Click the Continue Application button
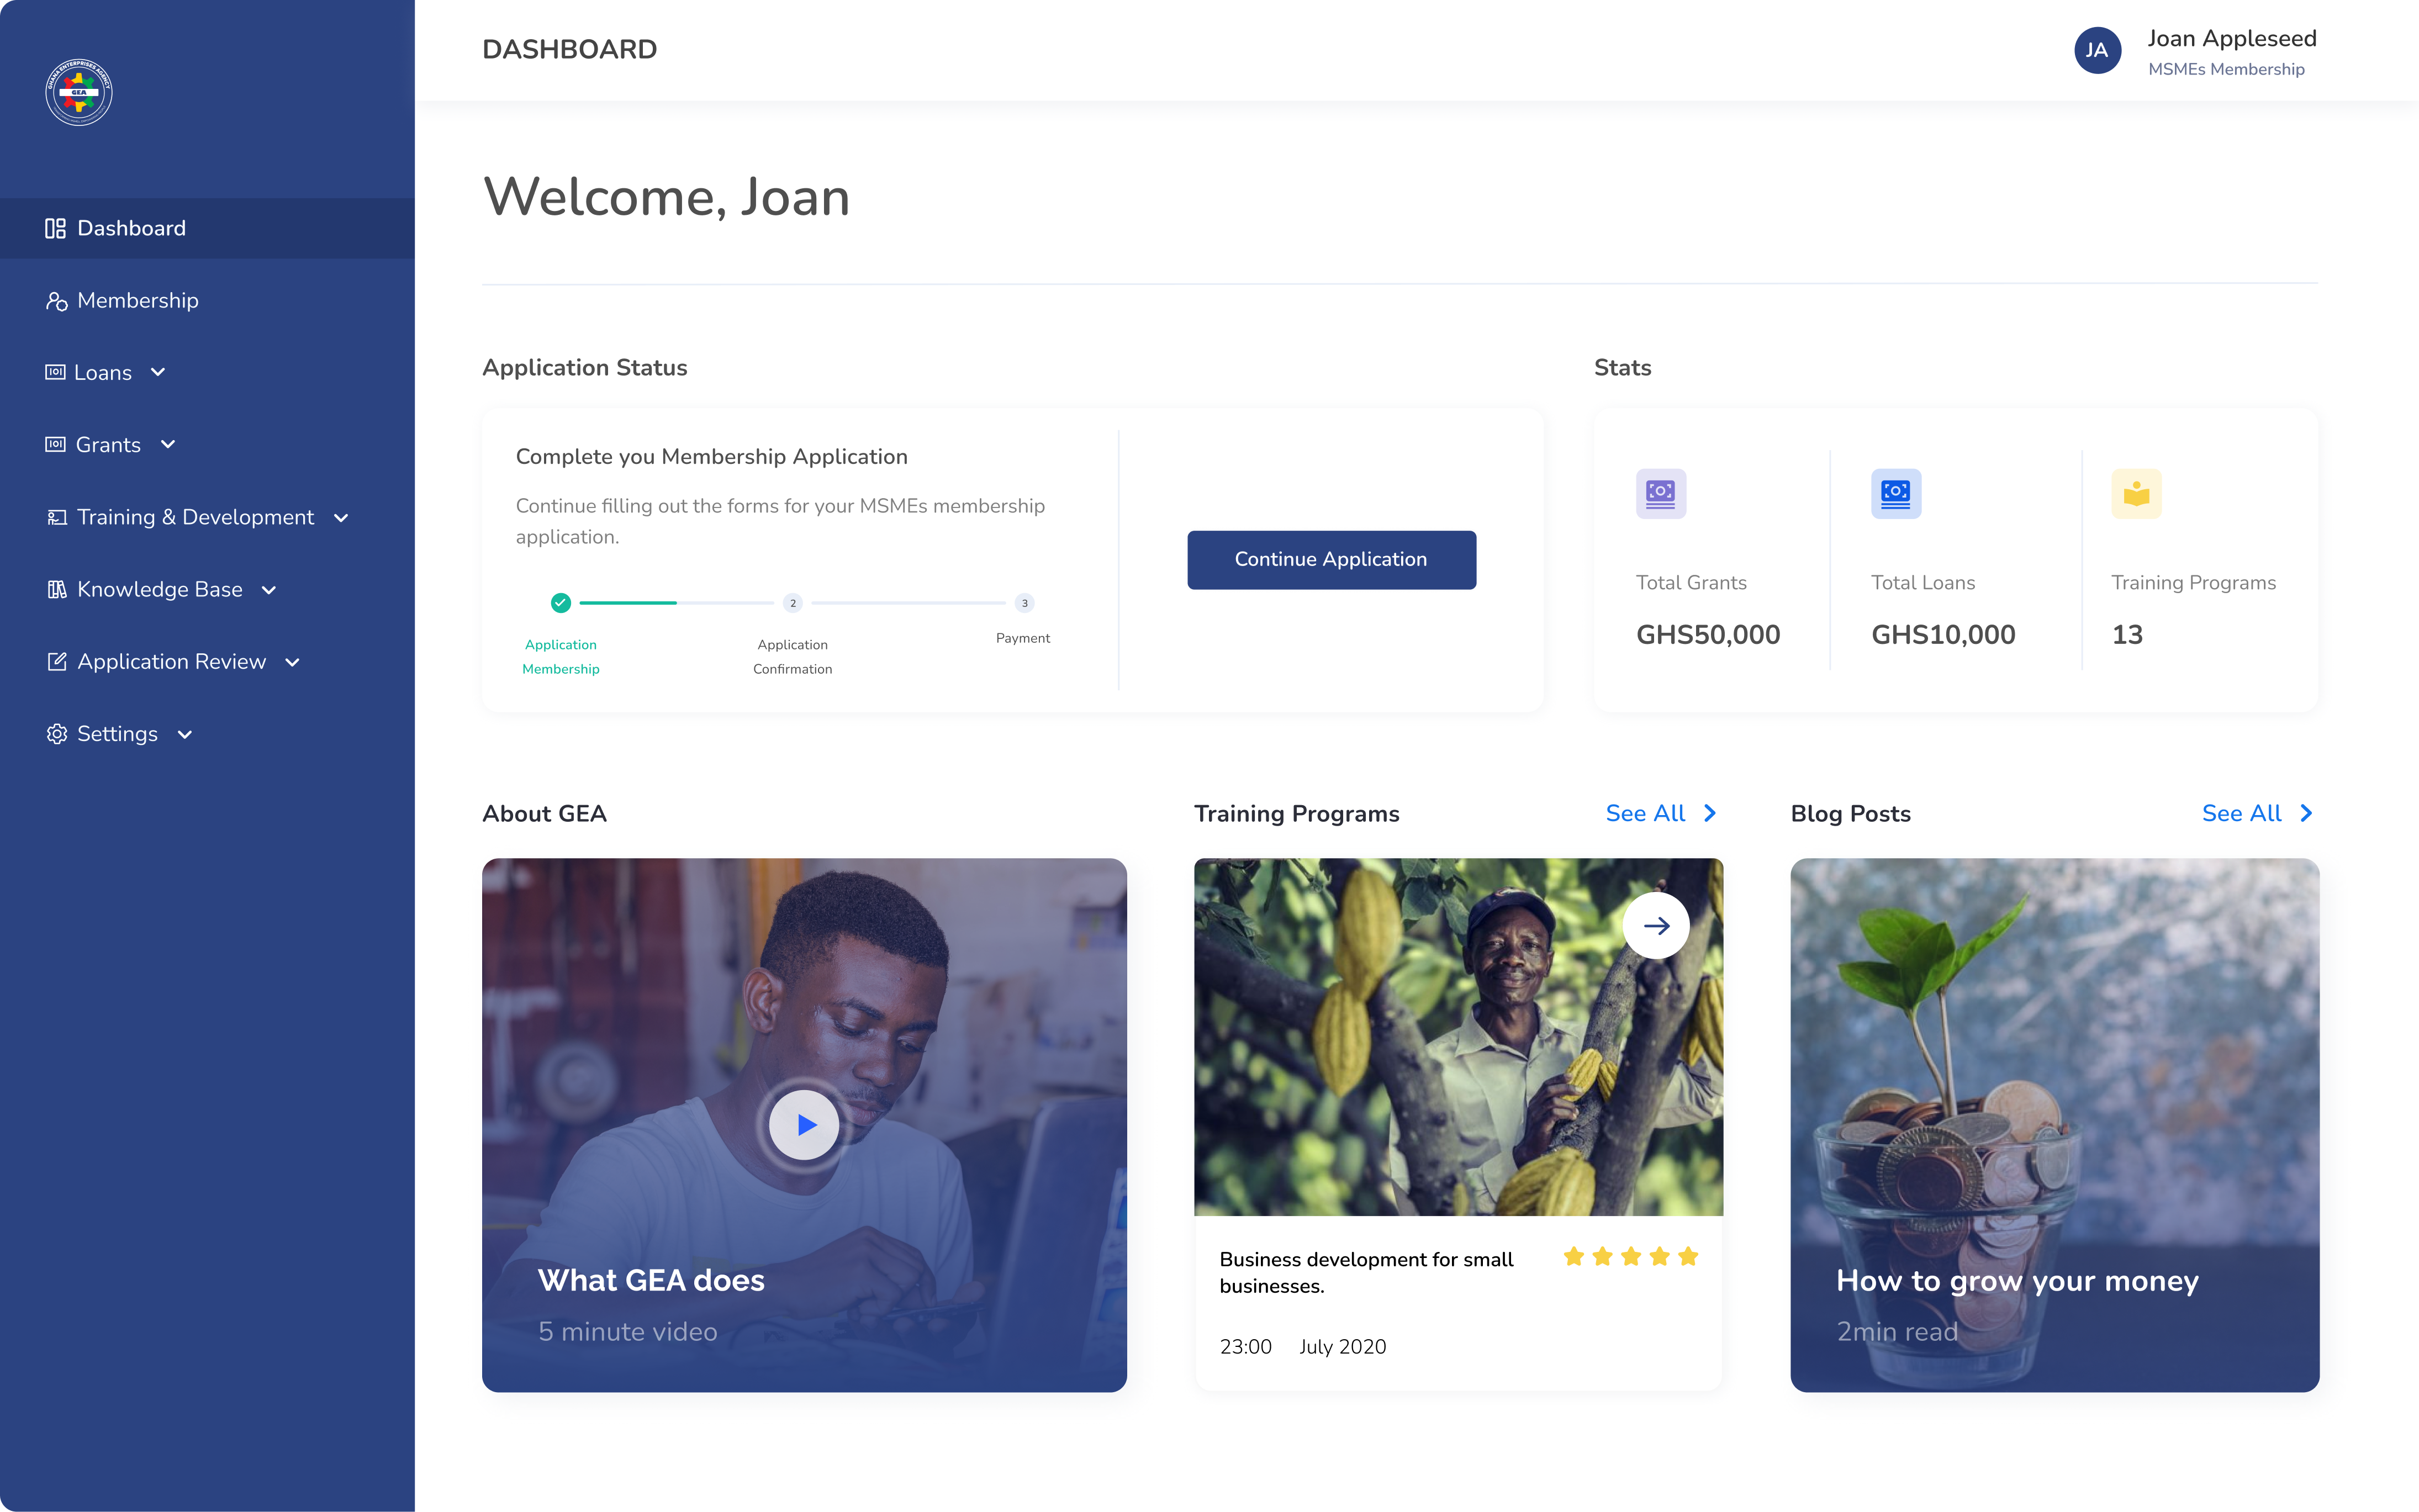Screen dimensions: 2419x1512 pos(1331,559)
